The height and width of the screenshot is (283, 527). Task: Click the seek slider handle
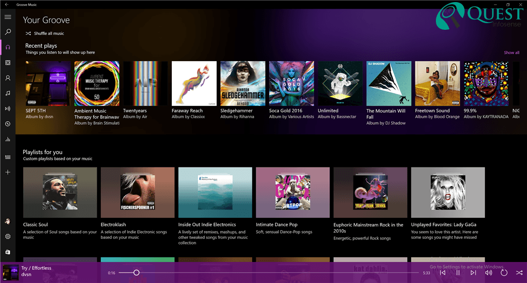(x=136, y=273)
